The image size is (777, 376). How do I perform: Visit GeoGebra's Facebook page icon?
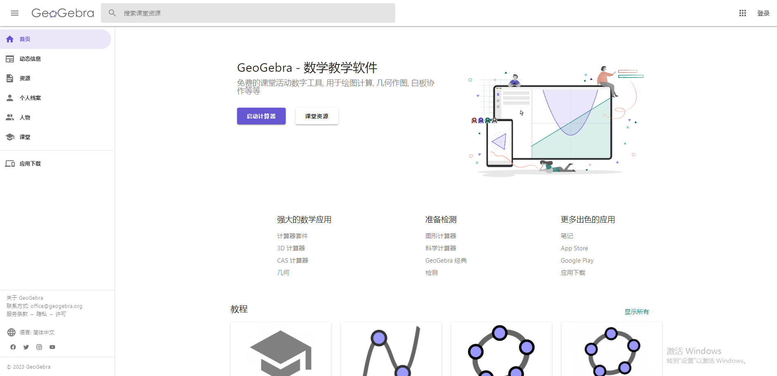point(13,347)
